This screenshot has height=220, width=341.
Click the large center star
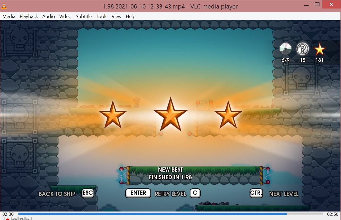coord(170,114)
